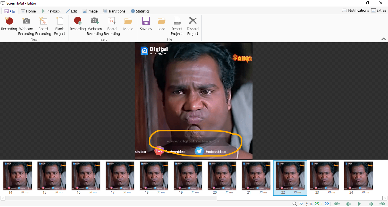Image resolution: width=388 pixels, height=207 pixels.
Task: Switch to the Playback tab
Action: click(51, 11)
